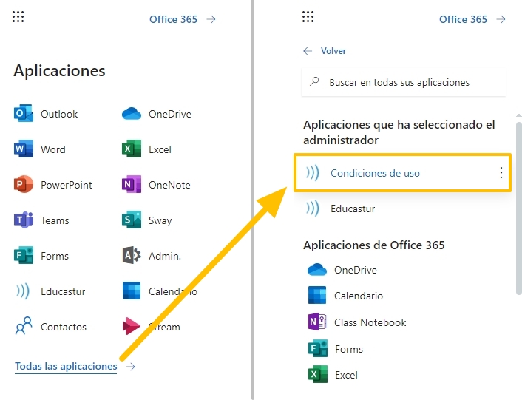Screen dimensions: 522x400
Task: Open OneDrive icon in the Aplicaciones list
Action: click(x=132, y=113)
